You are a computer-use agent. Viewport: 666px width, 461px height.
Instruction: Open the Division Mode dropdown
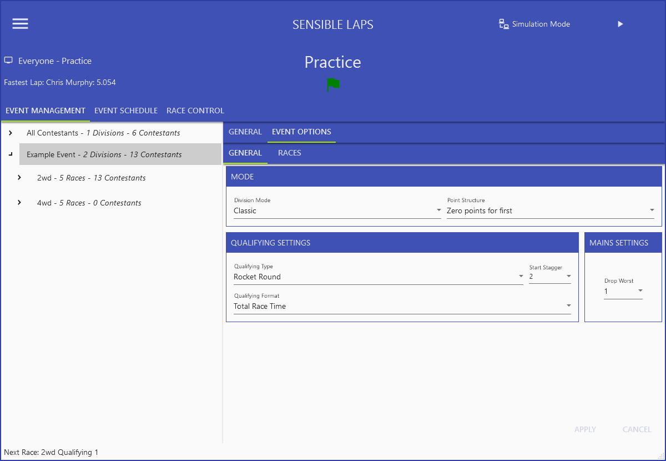click(x=337, y=211)
